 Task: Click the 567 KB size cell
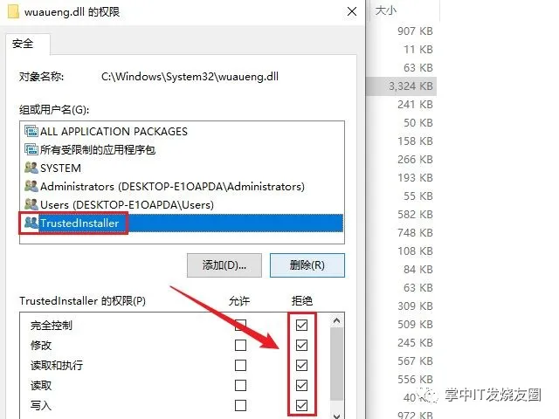pos(415,361)
